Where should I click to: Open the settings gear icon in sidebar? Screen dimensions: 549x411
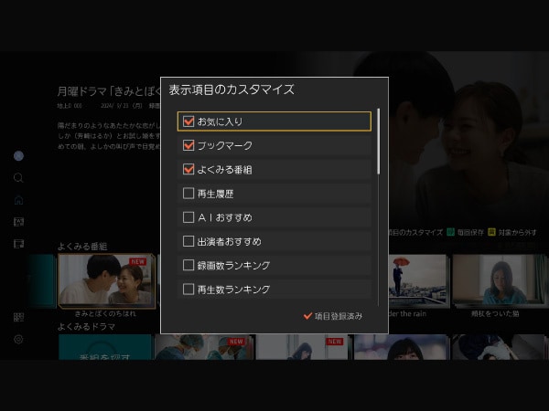point(18,339)
